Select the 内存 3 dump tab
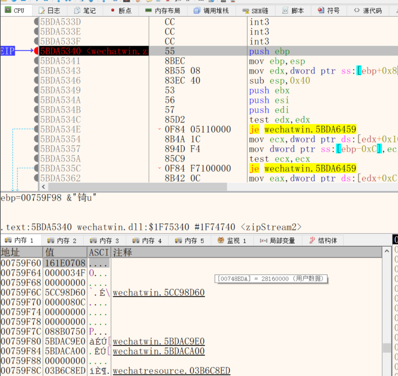The width and height of the screenshot is (398, 376). pyautogui.click(x=104, y=241)
